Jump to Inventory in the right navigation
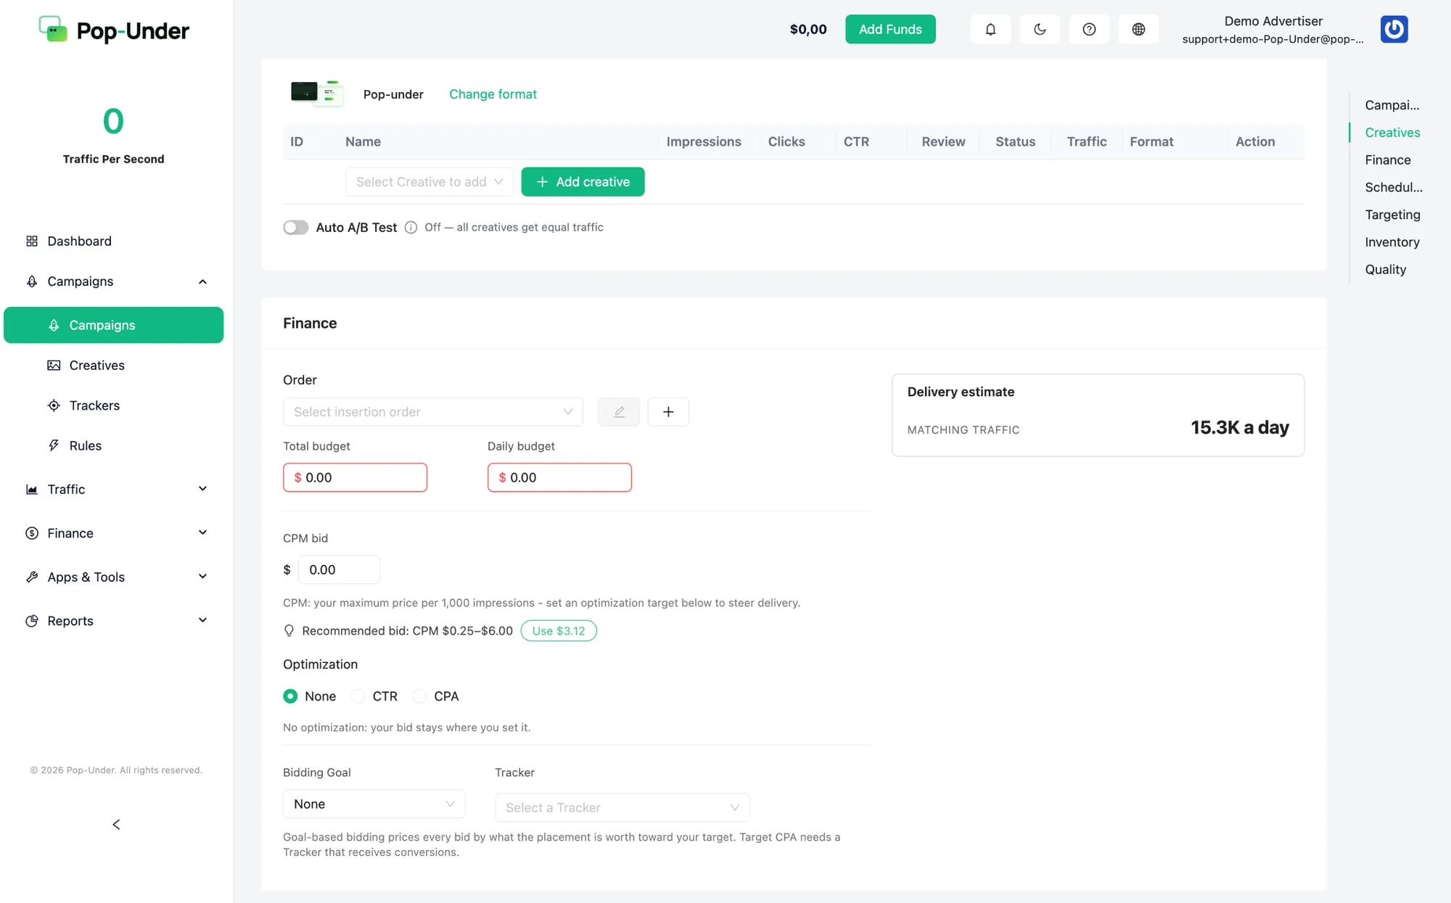The height and width of the screenshot is (903, 1451). click(1392, 242)
